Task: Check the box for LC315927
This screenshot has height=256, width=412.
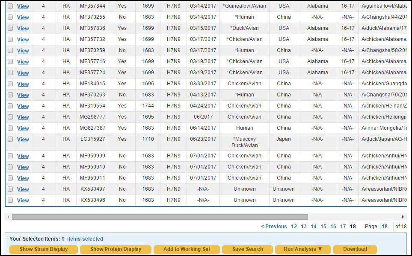Action: (x=10, y=139)
